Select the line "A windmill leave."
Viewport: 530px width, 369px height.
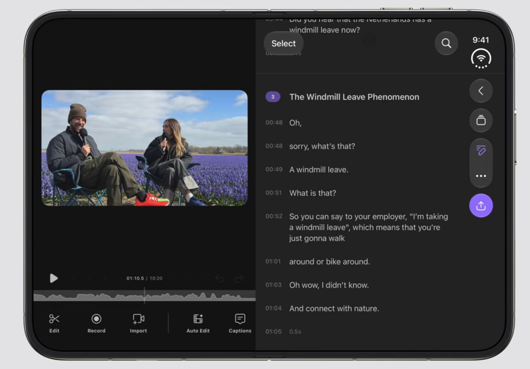(x=319, y=170)
